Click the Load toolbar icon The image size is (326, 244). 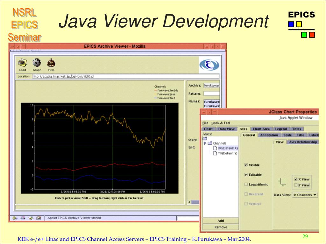[23, 63]
